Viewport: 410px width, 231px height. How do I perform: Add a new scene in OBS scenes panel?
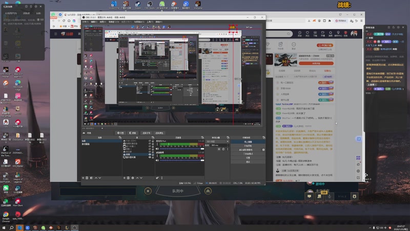click(x=83, y=178)
